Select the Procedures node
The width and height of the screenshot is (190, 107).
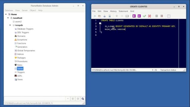(22, 62)
